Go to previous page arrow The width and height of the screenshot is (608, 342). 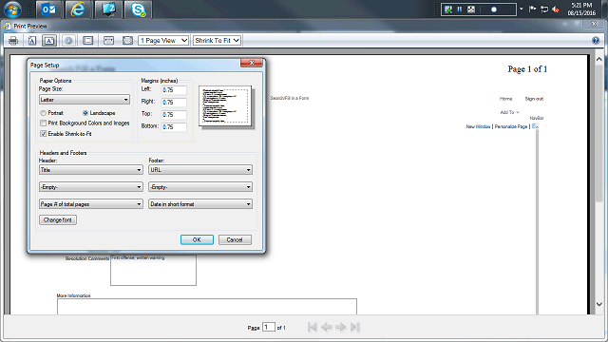click(x=327, y=327)
